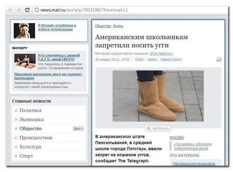Click the США tag under headline
Viewport: 233px width, 172px height.
click(x=139, y=59)
